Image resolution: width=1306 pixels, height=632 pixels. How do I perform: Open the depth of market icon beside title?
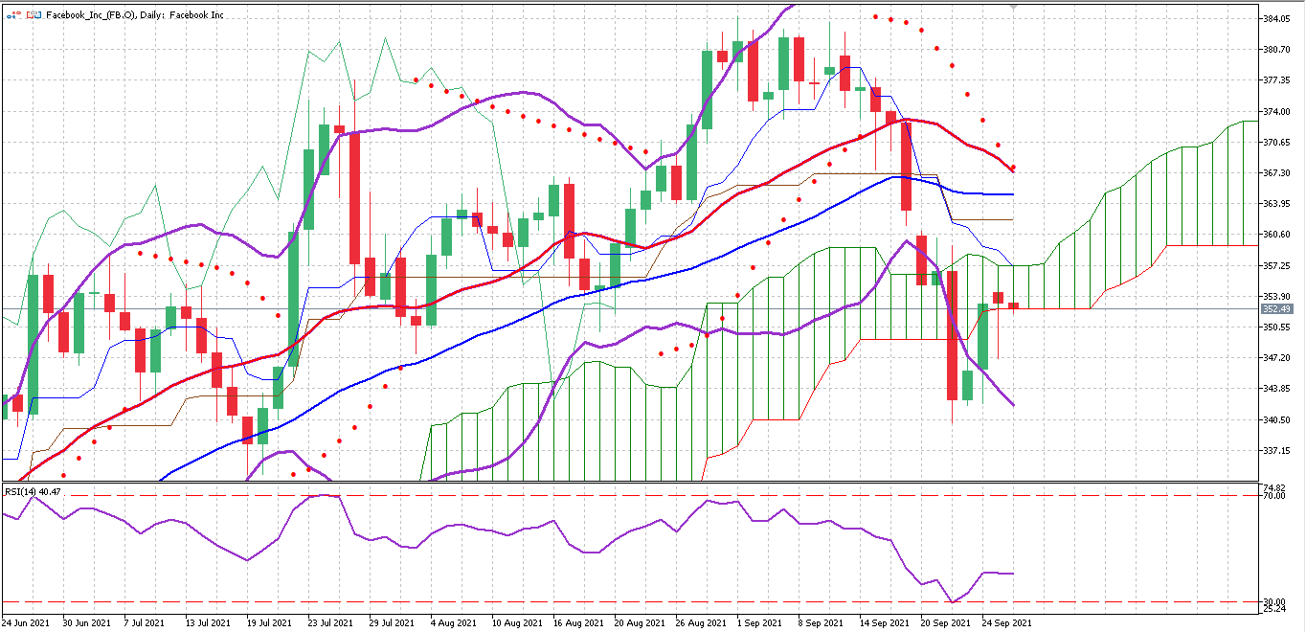(34, 15)
